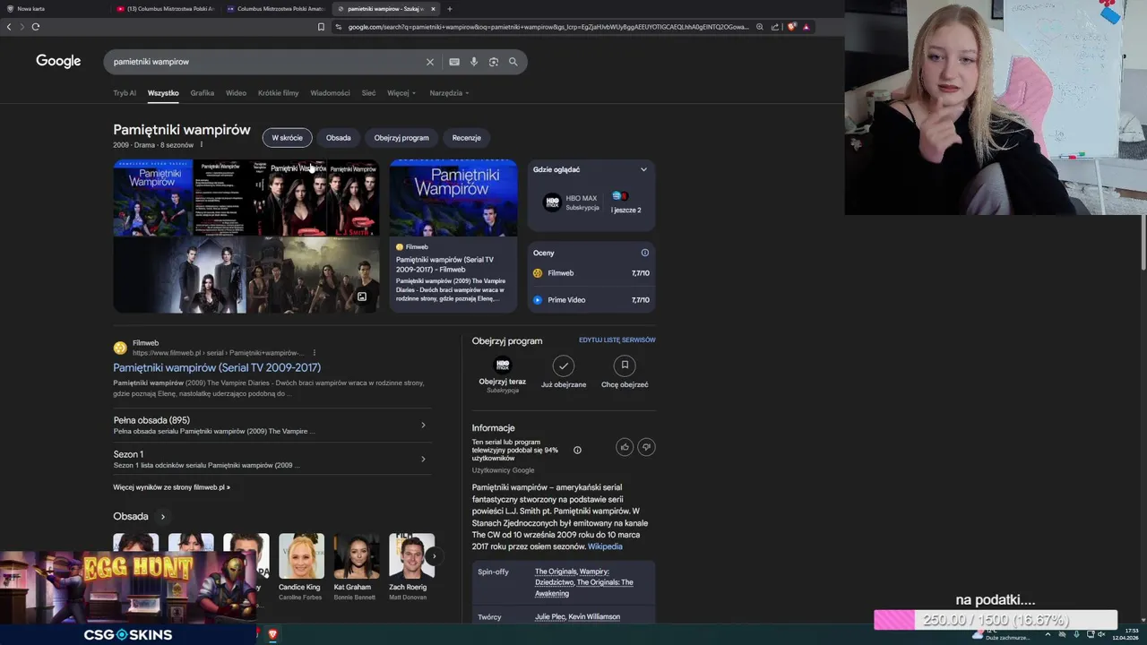Click The Originals spin-off link

tap(557, 572)
